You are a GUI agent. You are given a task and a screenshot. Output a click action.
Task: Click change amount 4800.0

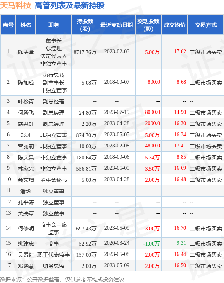tap(153, 146)
